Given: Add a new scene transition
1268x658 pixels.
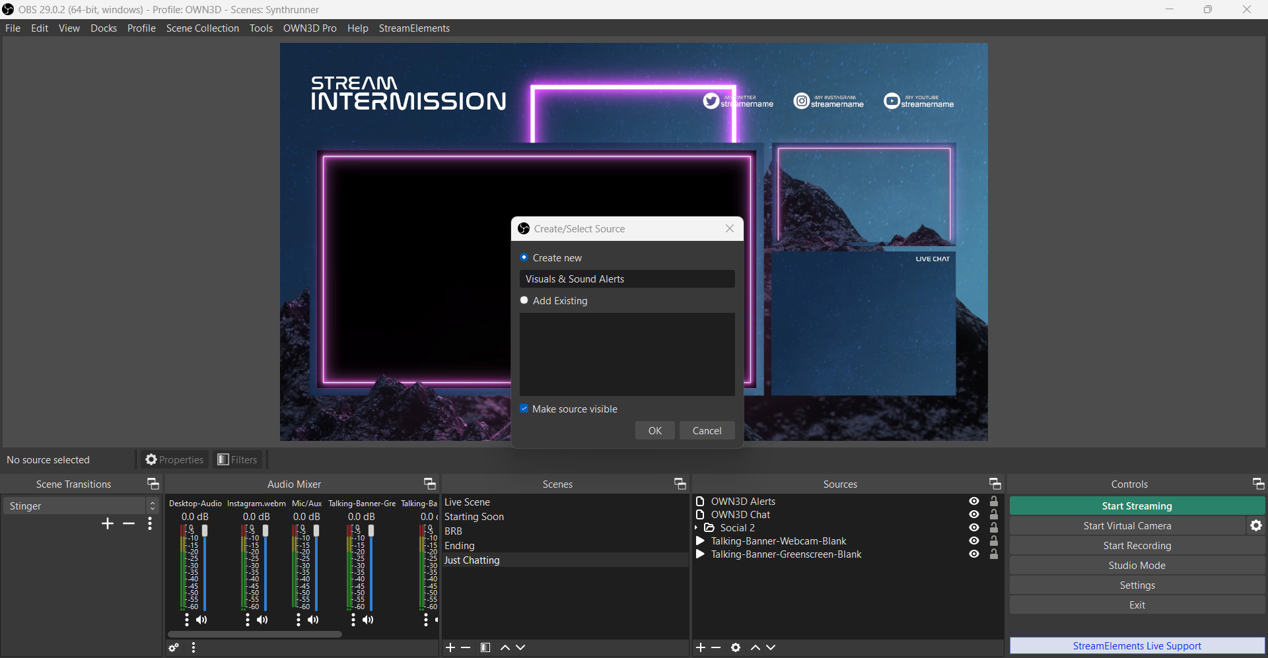Looking at the screenshot, I should coord(108,523).
